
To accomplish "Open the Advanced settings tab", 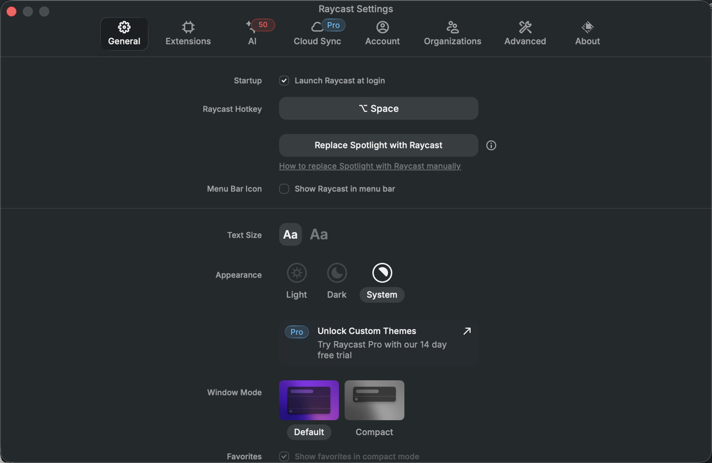I will [x=525, y=34].
